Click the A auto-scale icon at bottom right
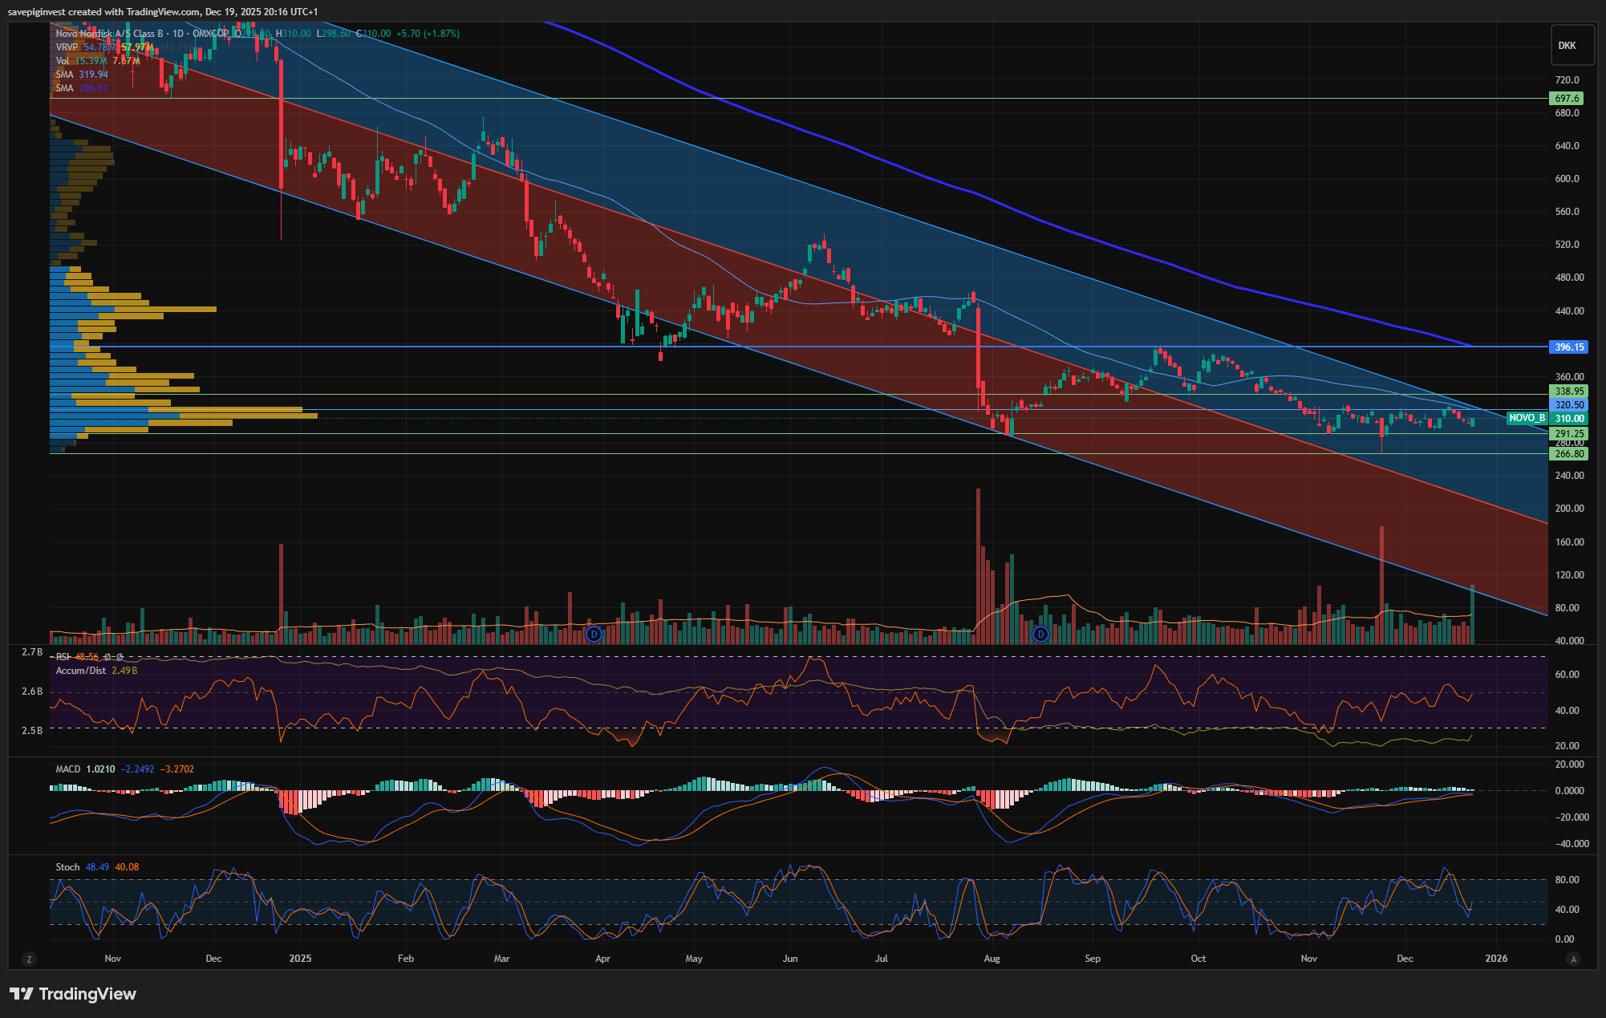Viewport: 1606px width, 1018px height. pyautogui.click(x=1573, y=959)
